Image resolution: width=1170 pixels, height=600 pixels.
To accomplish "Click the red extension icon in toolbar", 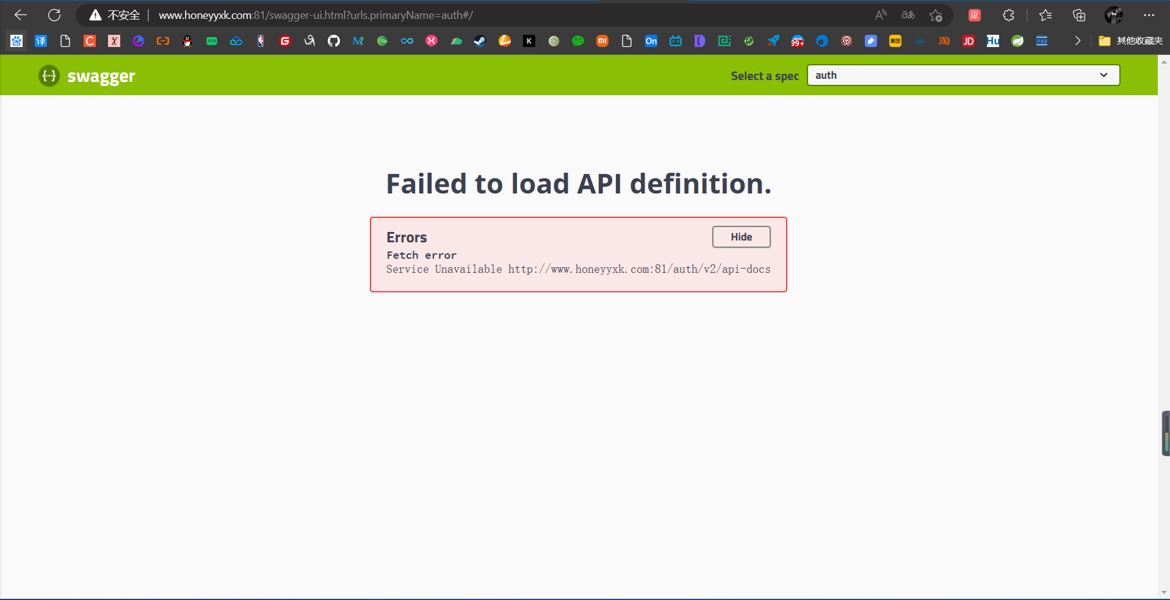I will (975, 15).
